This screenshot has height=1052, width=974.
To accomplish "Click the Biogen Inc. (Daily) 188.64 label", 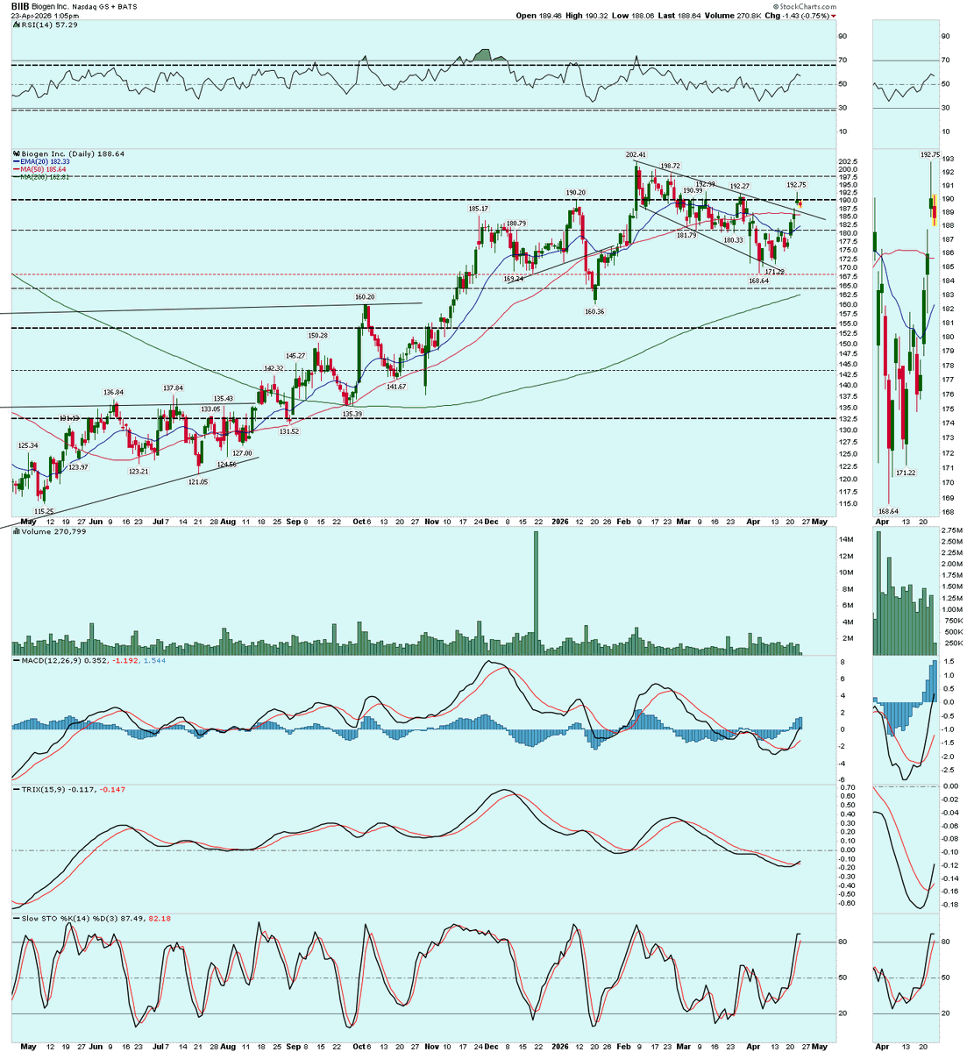I will point(73,153).
